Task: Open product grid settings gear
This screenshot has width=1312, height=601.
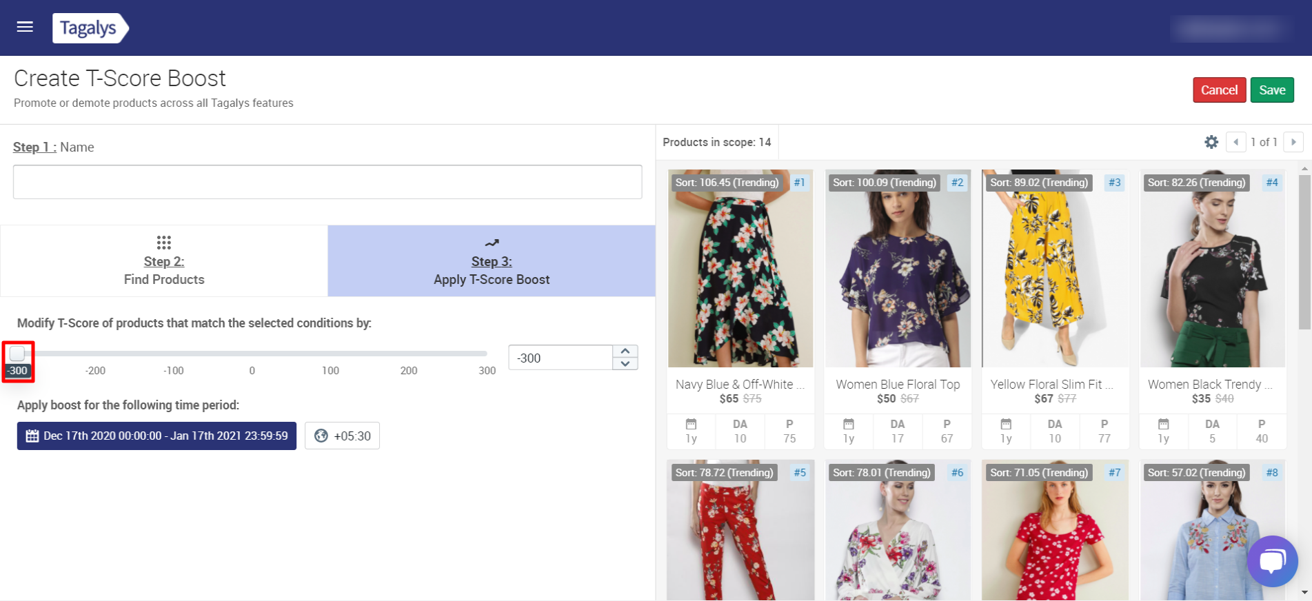Action: (1211, 142)
